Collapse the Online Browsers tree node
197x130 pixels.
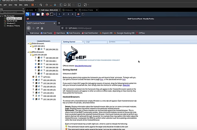click(29, 43)
